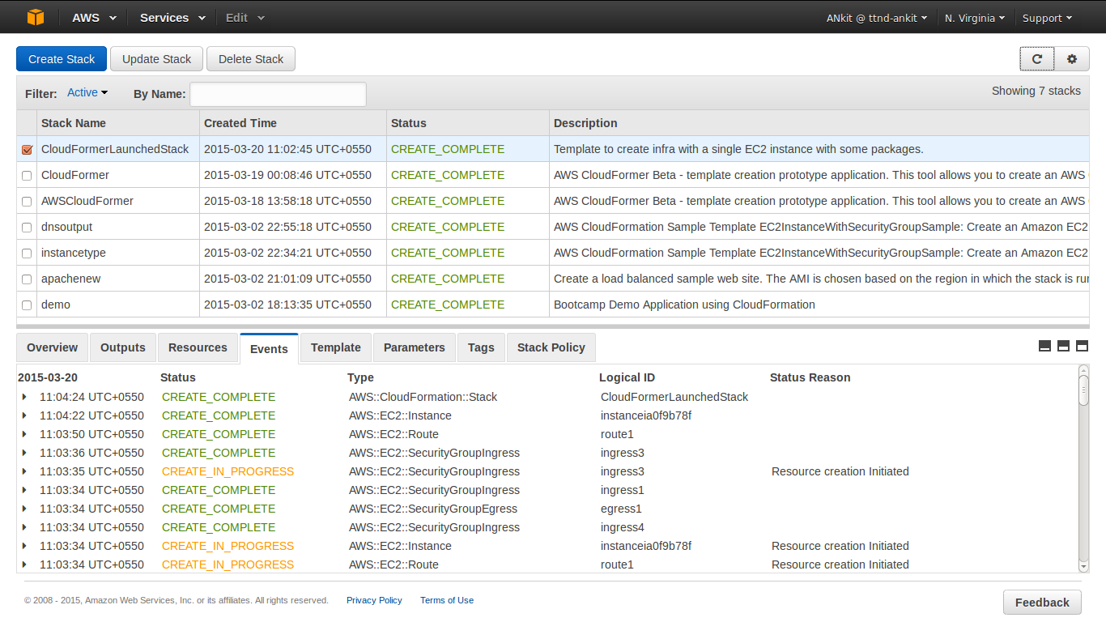The image size is (1106, 622).
Task: Minimize the bottom details pane
Action: click(x=1044, y=346)
